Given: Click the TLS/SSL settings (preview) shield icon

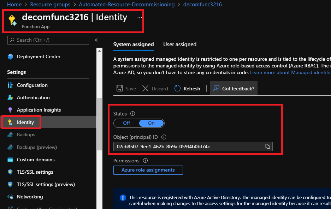Looking at the screenshot, I should (x=10, y=184).
